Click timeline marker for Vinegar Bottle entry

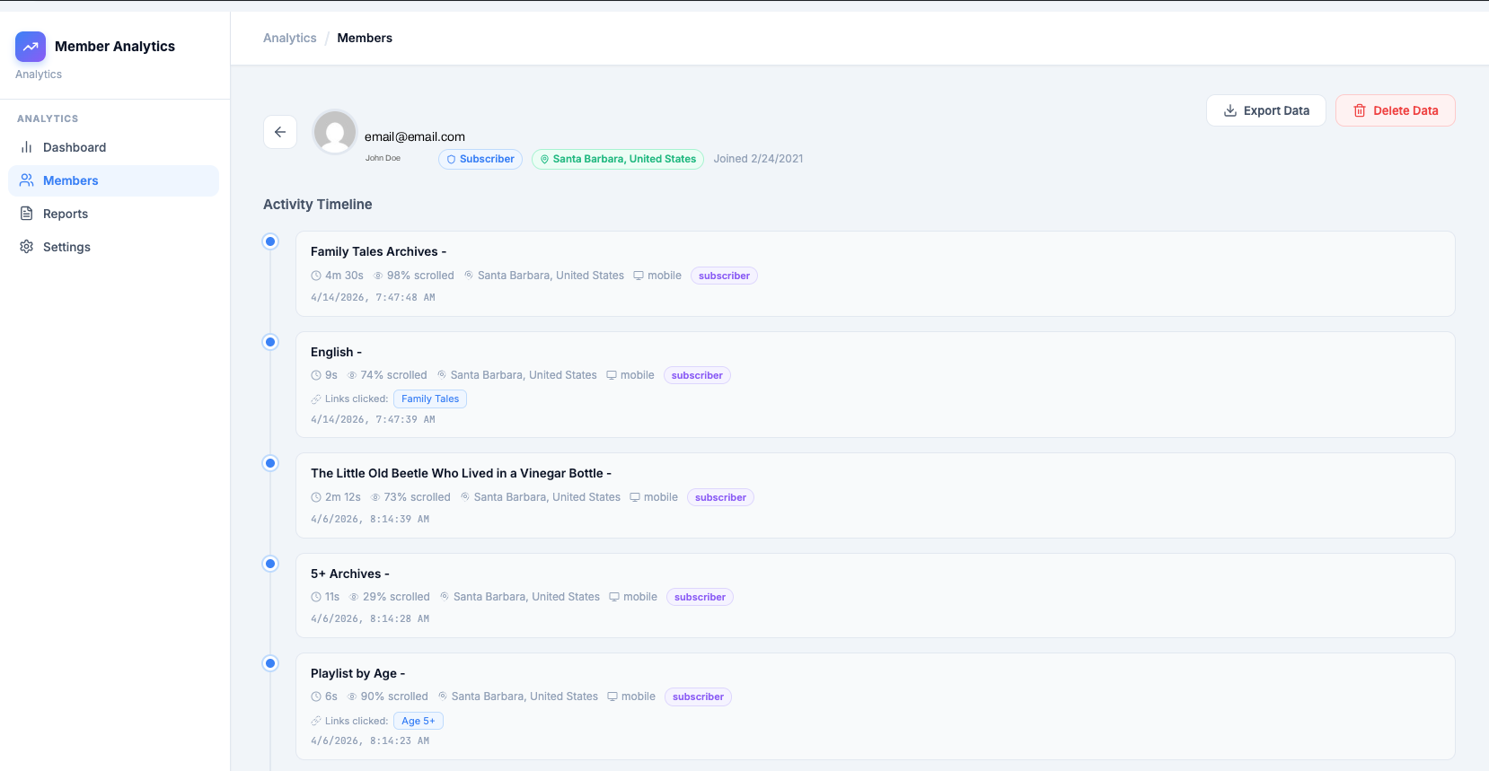270,463
